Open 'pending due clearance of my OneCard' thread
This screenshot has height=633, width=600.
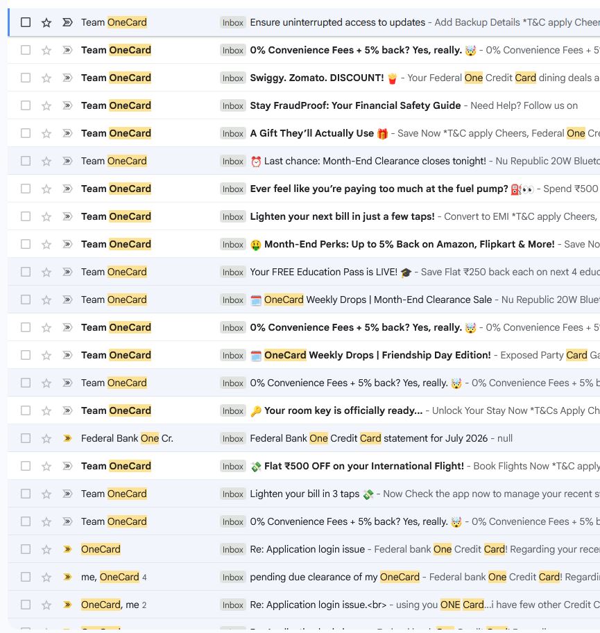click(335, 577)
